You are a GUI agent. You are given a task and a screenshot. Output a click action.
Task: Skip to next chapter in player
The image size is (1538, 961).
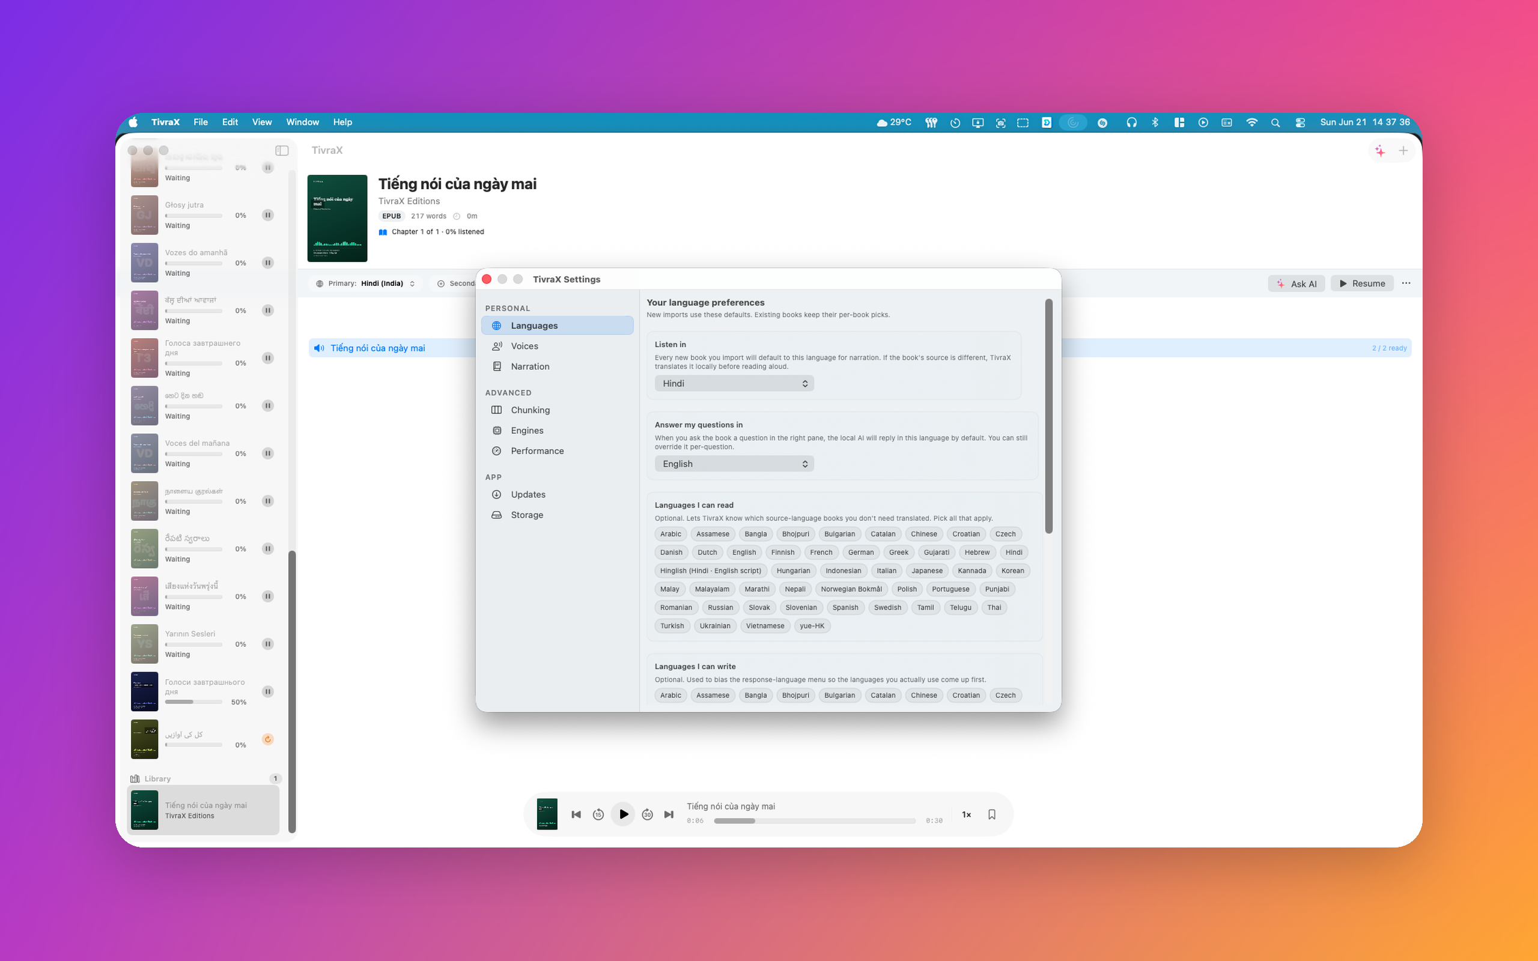click(669, 815)
